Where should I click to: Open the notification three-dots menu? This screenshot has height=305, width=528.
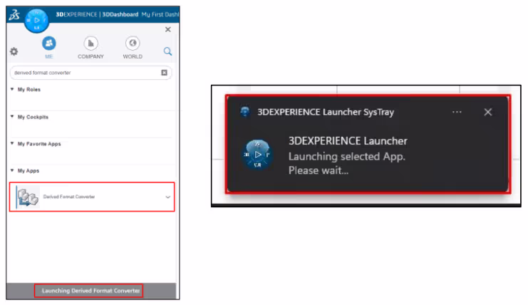[x=457, y=112]
